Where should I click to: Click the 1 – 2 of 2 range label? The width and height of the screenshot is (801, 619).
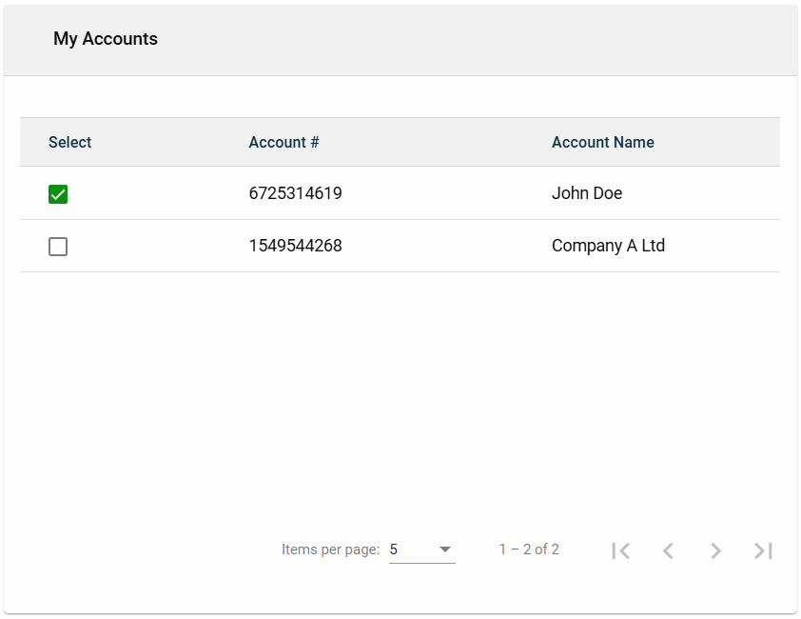pos(529,549)
